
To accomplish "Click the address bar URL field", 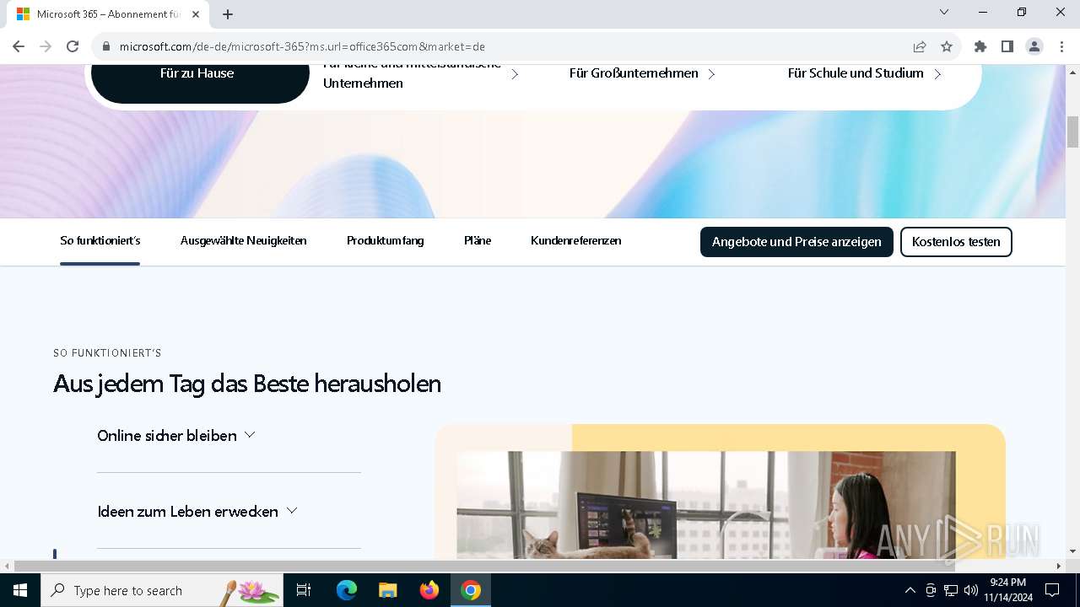I will [x=506, y=46].
